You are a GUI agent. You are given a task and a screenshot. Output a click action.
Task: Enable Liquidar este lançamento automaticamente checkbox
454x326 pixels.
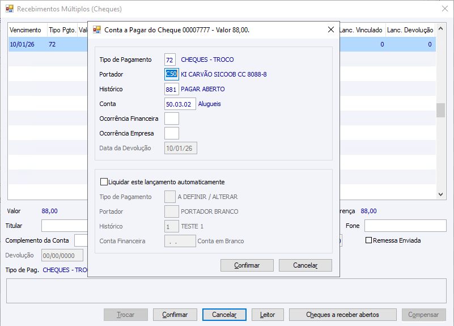[104, 182]
